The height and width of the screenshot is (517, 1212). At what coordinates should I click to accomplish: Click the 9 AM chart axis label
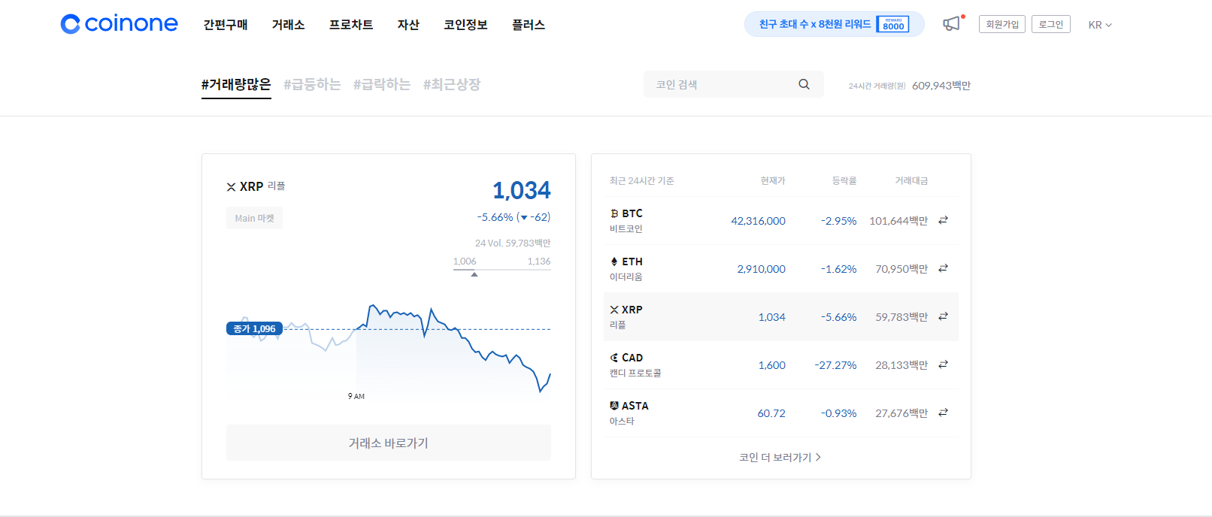[x=356, y=396]
